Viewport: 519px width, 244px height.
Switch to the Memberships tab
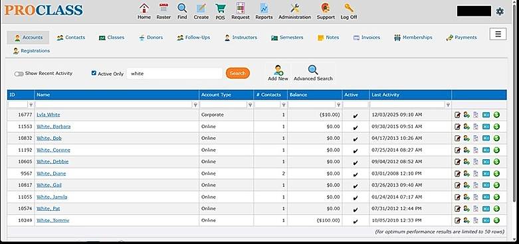click(413, 38)
